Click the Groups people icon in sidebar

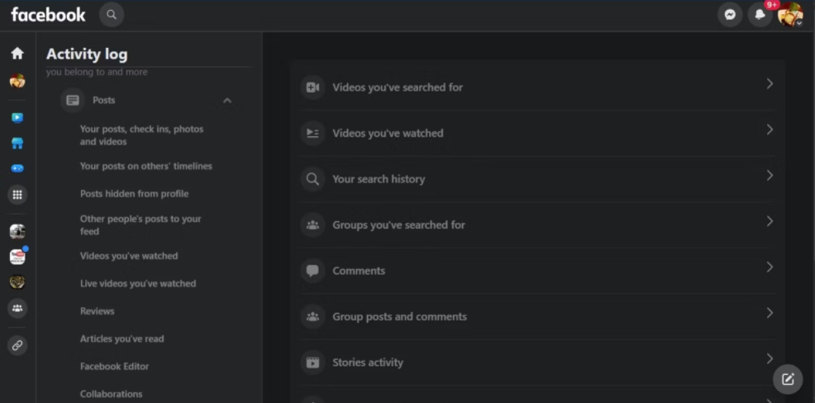click(17, 308)
